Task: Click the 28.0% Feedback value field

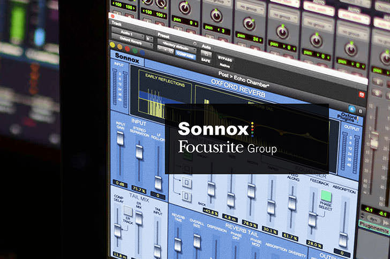Action: (314, 245)
